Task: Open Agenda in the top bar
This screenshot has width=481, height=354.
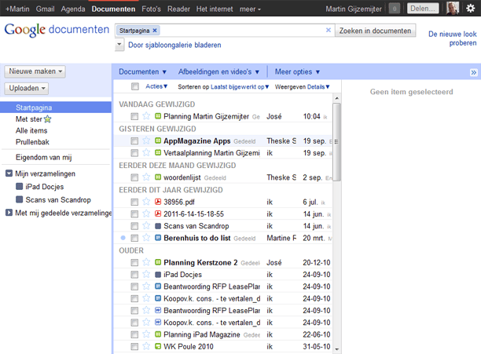Action: [x=73, y=9]
